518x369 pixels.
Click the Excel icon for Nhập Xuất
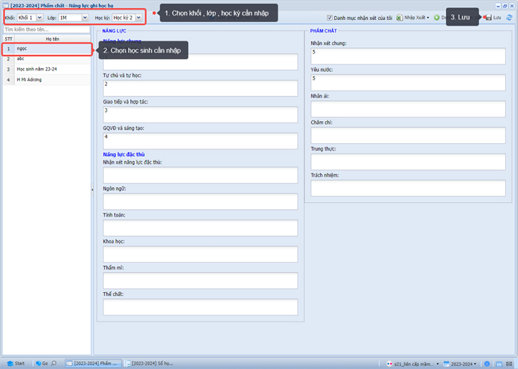coord(400,17)
